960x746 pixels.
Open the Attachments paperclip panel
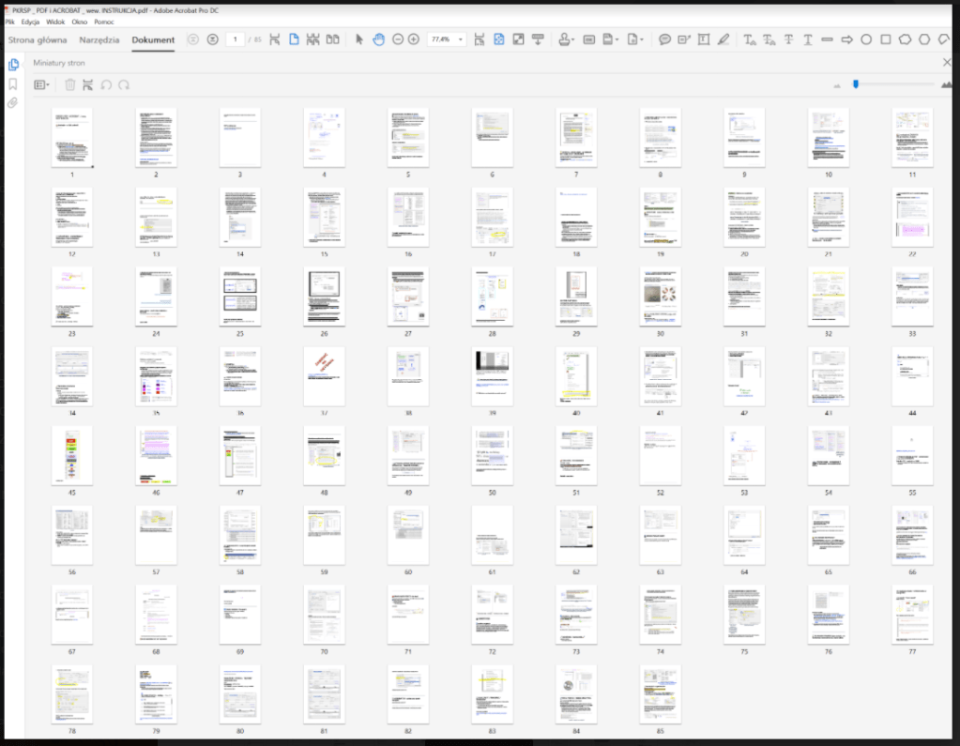[x=13, y=102]
